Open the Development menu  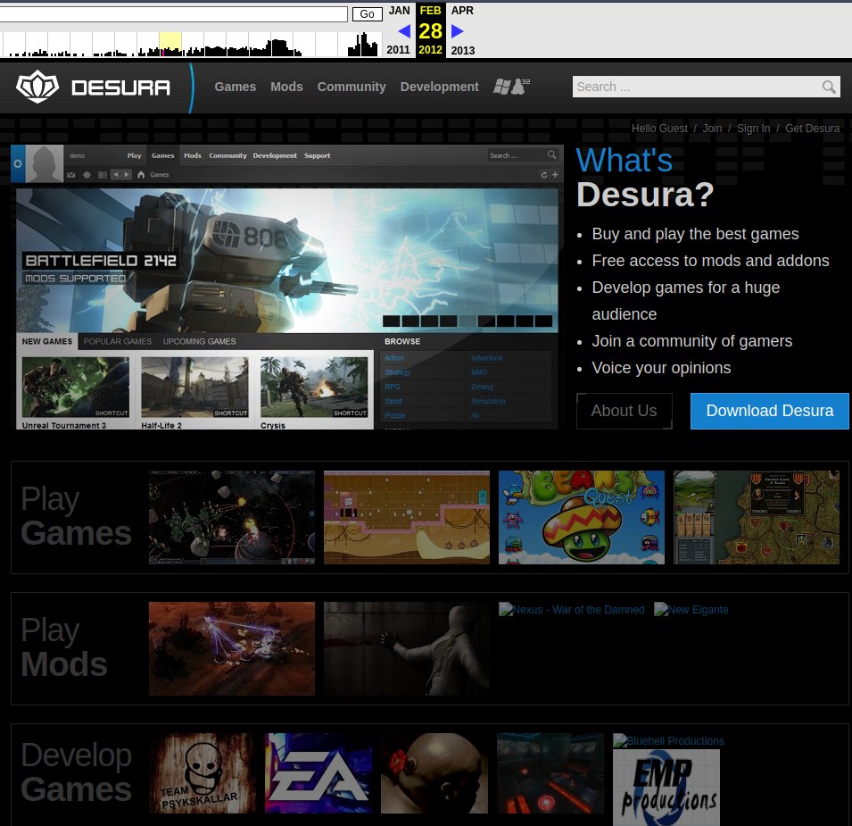pos(439,87)
